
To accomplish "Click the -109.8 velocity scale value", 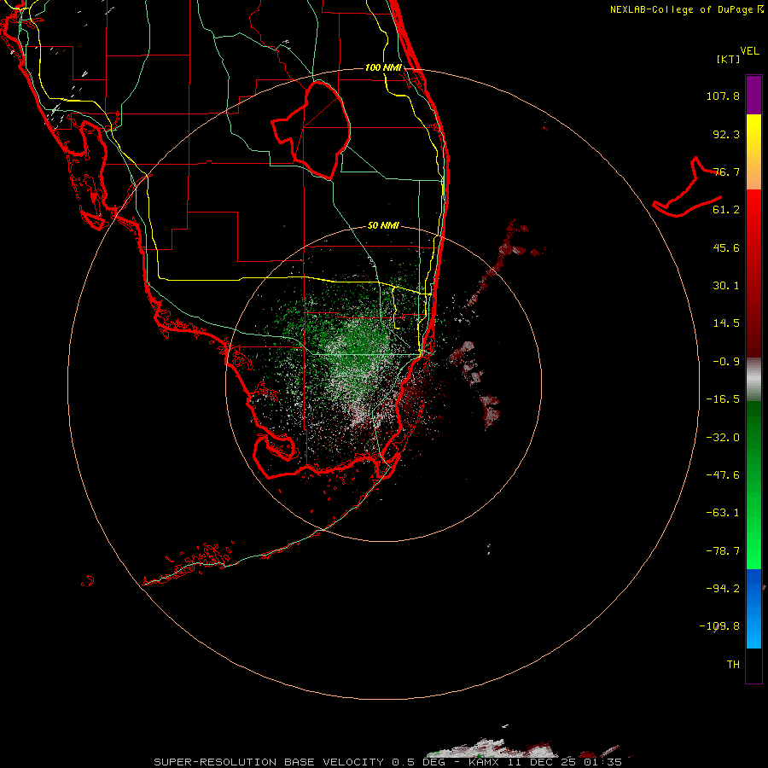I will [x=719, y=626].
